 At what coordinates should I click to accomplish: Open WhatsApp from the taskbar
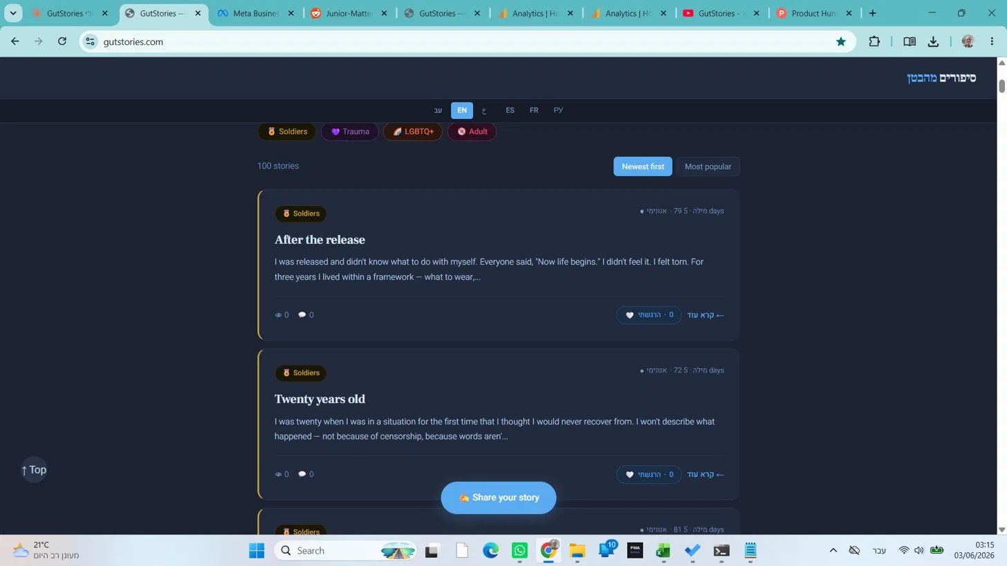click(x=519, y=551)
